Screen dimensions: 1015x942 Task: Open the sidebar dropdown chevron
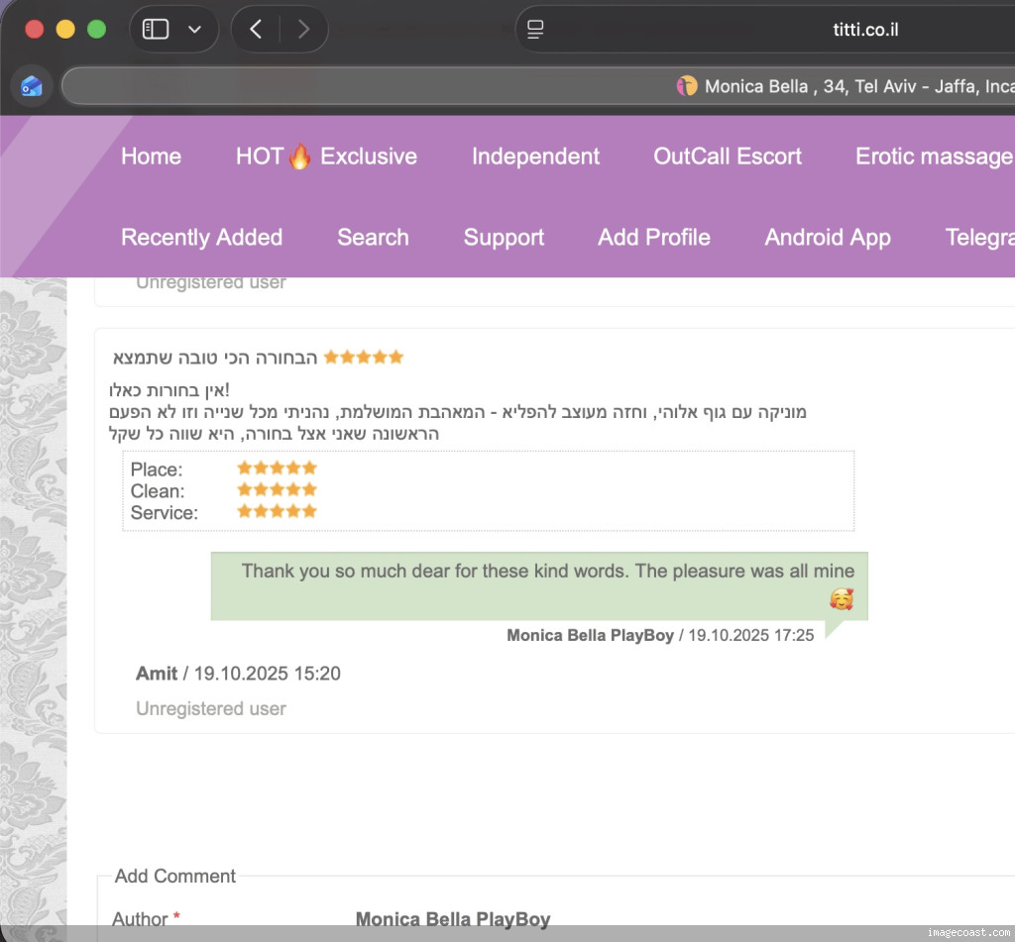point(194,30)
